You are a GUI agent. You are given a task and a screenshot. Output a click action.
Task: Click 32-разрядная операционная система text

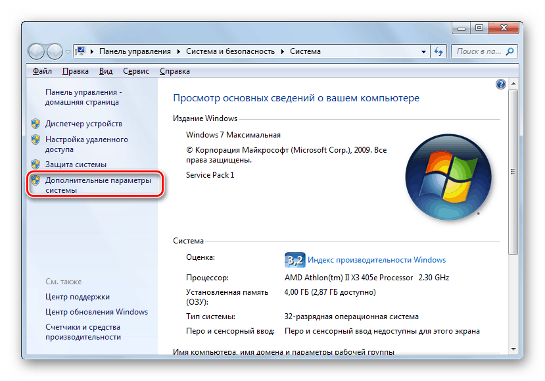(x=352, y=317)
